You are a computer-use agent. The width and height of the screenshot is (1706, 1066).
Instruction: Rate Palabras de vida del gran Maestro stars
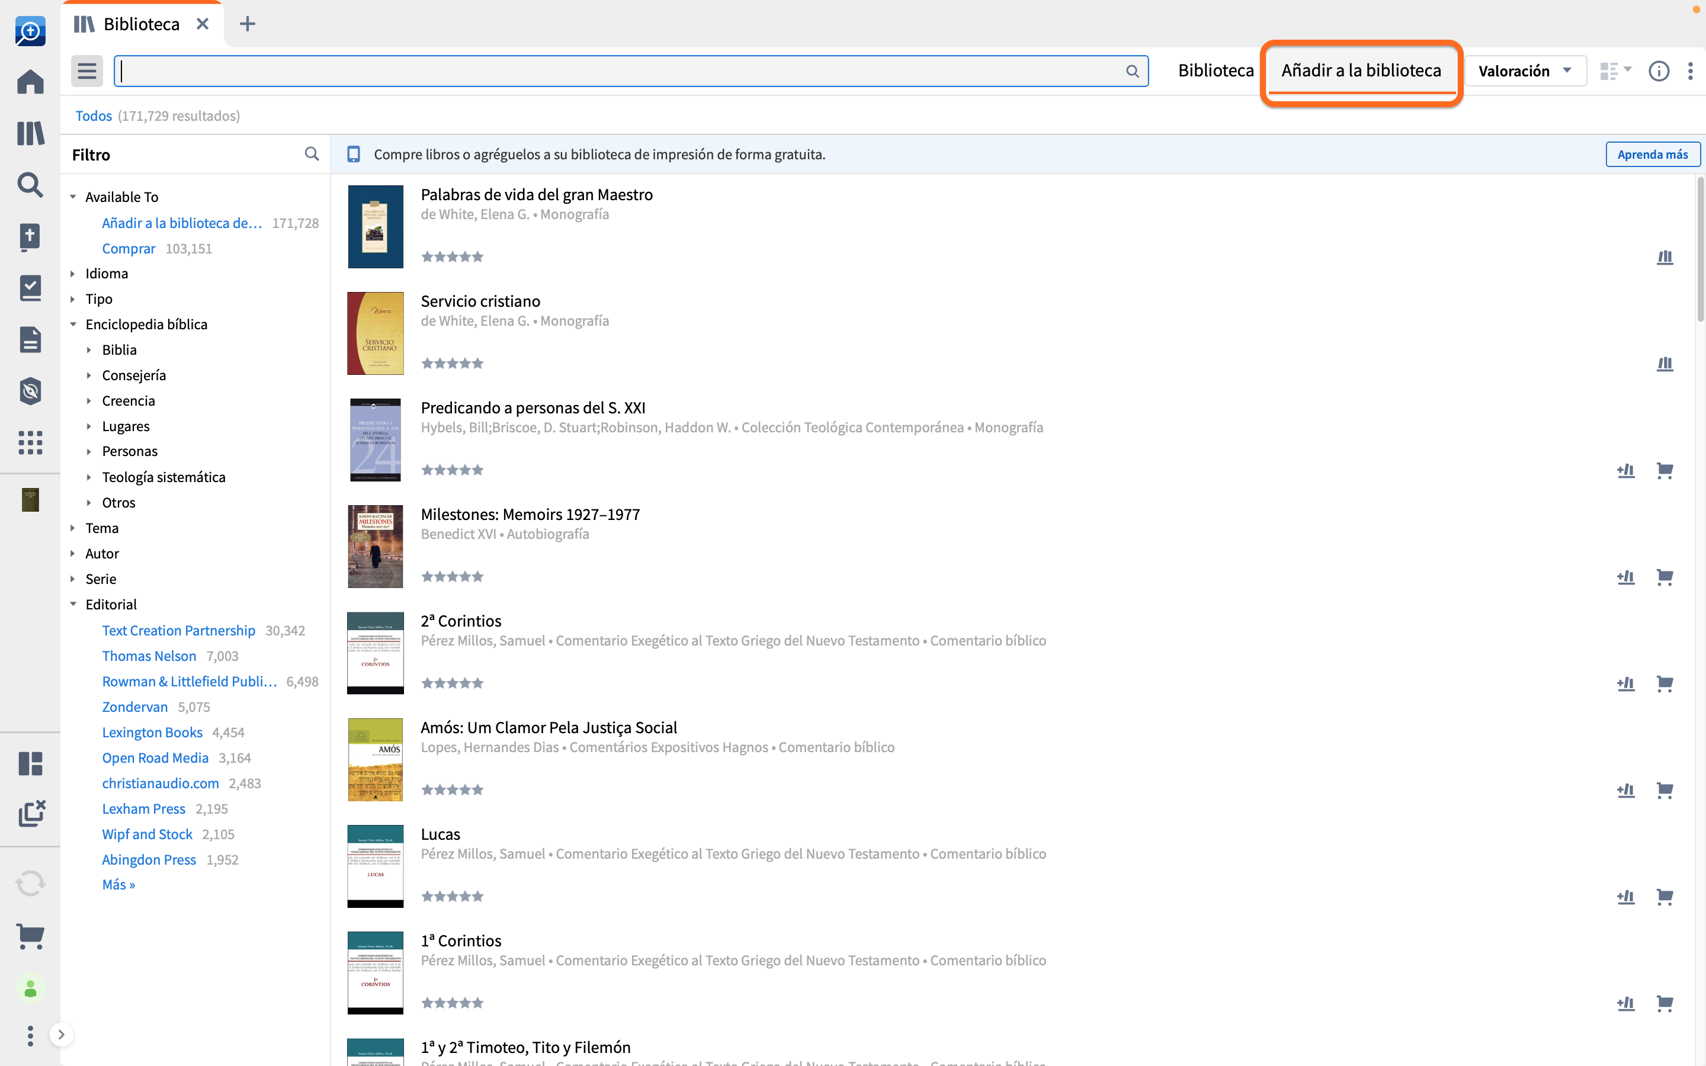coord(452,256)
